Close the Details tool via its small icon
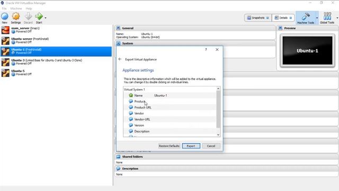The width and height of the screenshot is (339, 191). (291, 18)
